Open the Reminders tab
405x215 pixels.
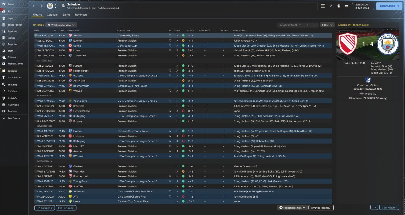pyautogui.click(x=81, y=15)
